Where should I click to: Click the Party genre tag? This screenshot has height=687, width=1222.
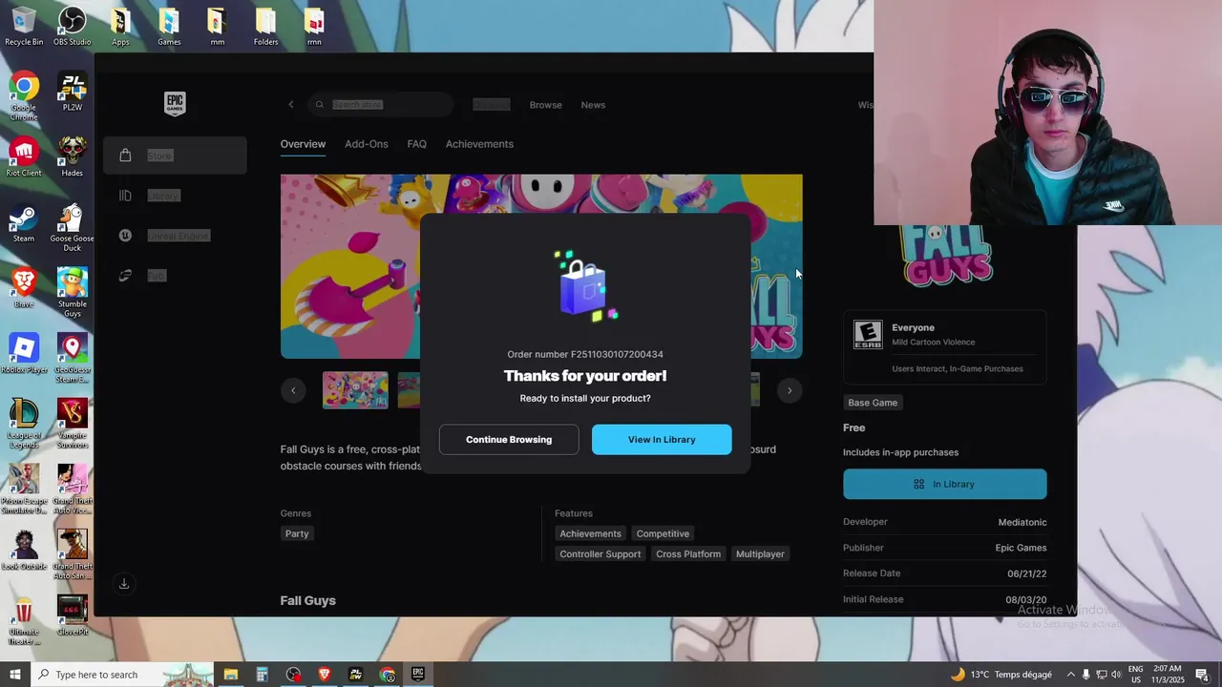click(x=297, y=533)
